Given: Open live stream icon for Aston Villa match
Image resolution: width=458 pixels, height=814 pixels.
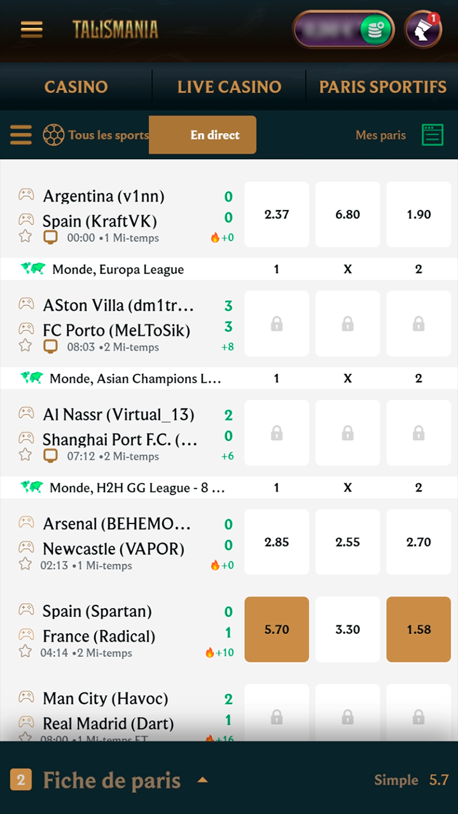Looking at the screenshot, I should pyautogui.click(x=50, y=347).
